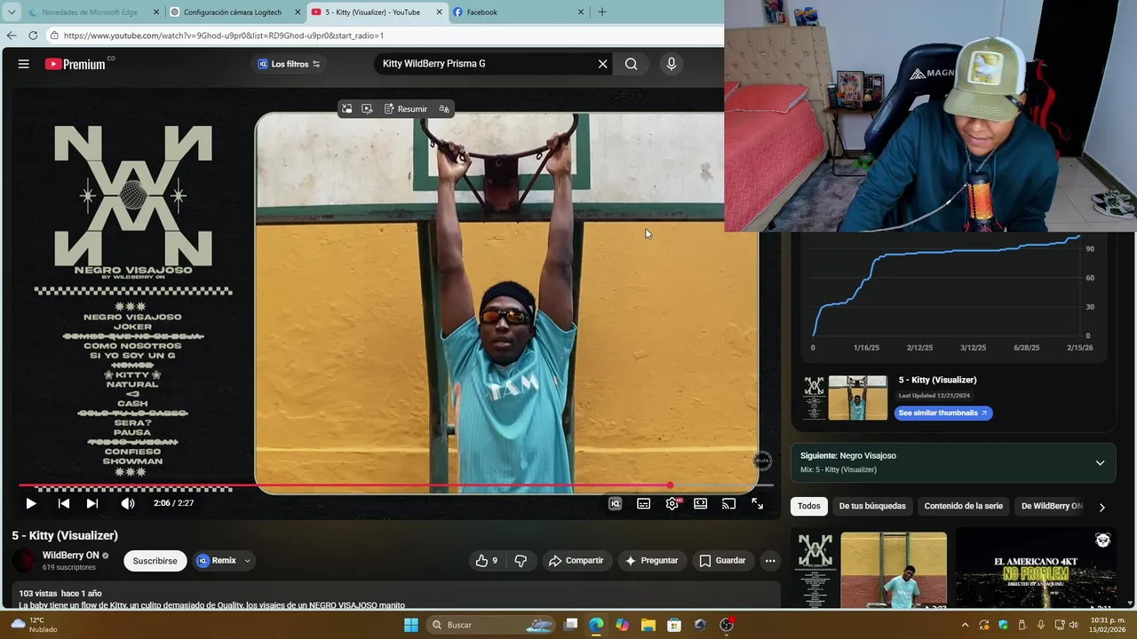This screenshot has height=639, width=1137.
Task: Open vidIQ panel video thumbnail
Action: pyautogui.click(x=846, y=398)
